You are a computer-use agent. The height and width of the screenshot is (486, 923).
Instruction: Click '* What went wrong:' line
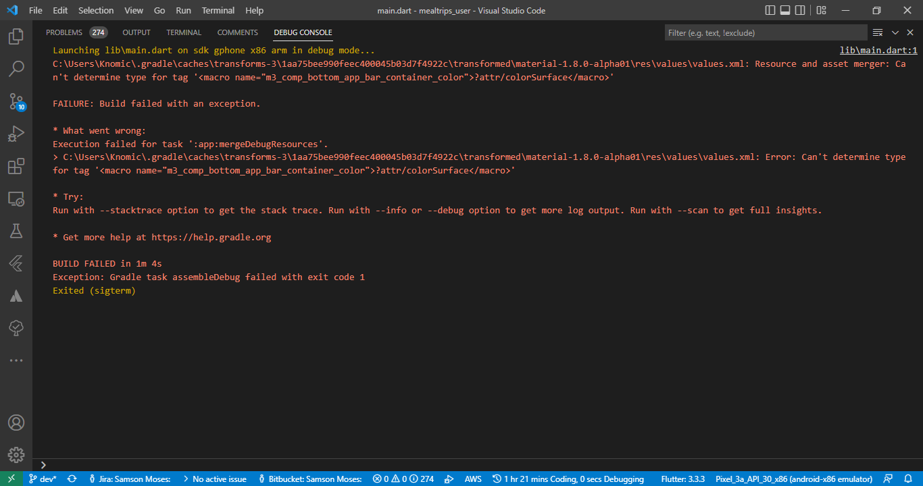(99, 130)
